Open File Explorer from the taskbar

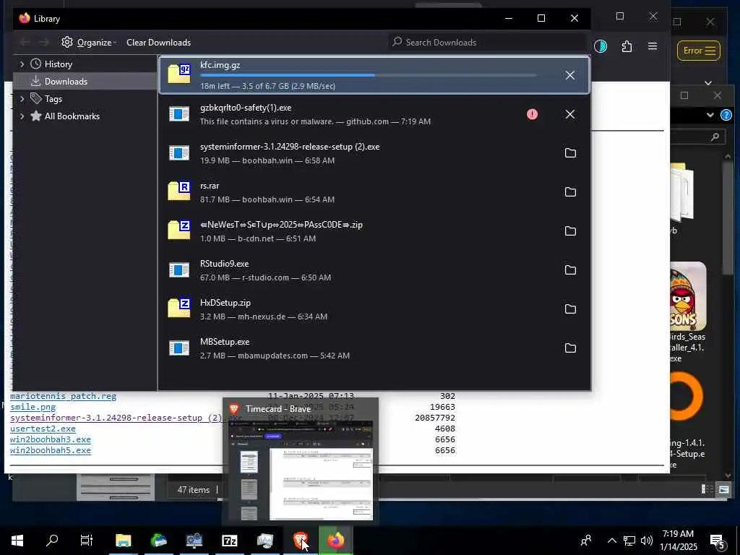pyautogui.click(x=123, y=541)
